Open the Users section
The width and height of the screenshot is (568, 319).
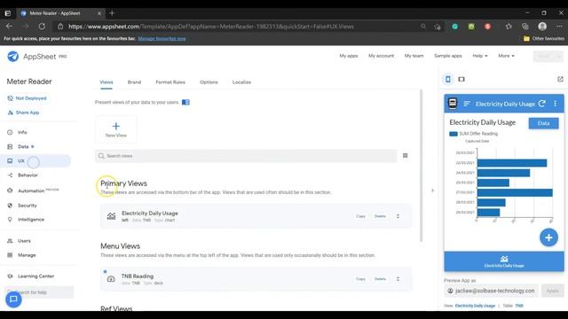[24, 241]
